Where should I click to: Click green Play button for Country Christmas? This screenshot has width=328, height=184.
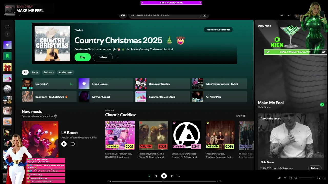[x=83, y=57]
